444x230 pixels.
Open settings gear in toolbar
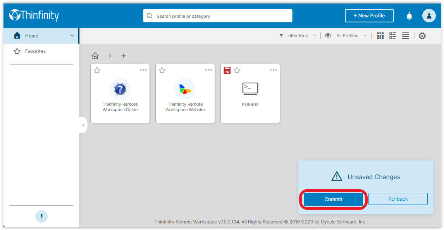422,36
